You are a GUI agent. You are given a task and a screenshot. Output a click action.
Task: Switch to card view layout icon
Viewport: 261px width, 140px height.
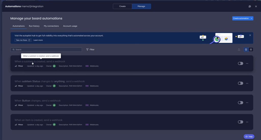pos(246,49)
